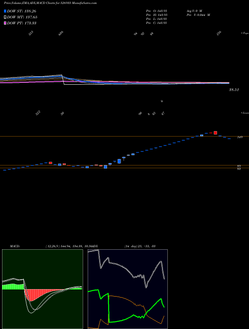This screenshot has height=329, width=249.
Task: Click the magenta DOW PT legend swatch
Action: (5, 23)
